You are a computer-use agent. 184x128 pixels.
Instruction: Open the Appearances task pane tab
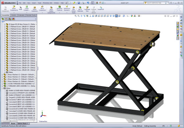[x=178, y=35]
